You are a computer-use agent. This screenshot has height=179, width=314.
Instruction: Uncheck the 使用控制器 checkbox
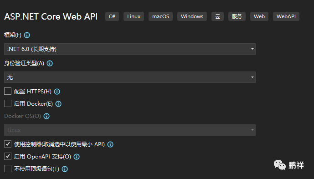click(8, 144)
